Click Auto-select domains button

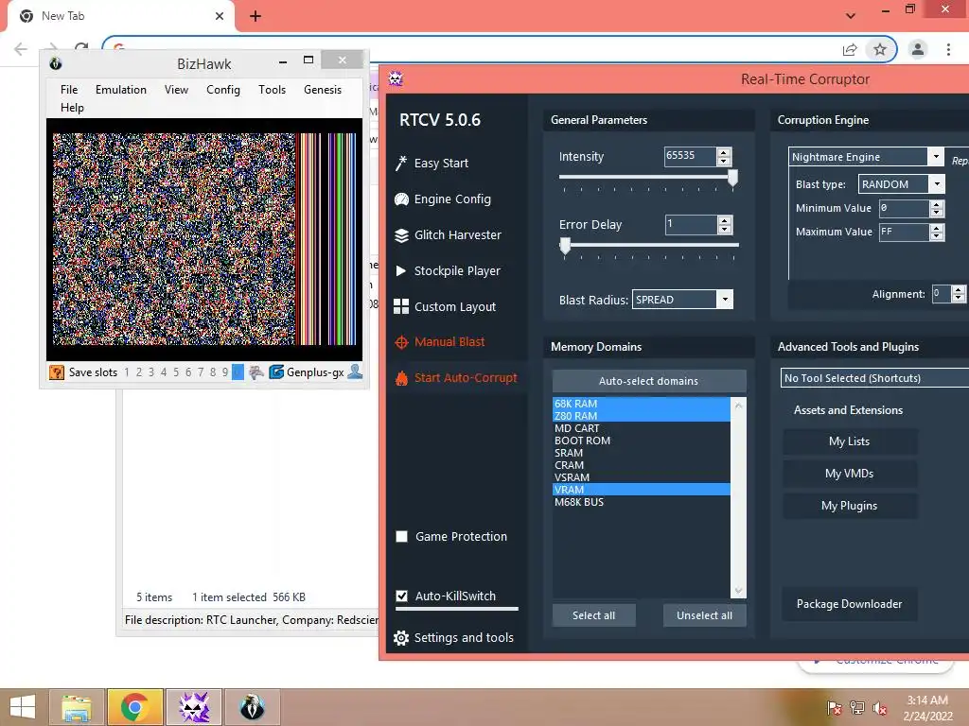(x=649, y=381)
